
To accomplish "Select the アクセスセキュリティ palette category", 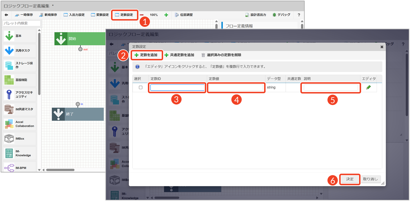I will click(x=20, y=95).
